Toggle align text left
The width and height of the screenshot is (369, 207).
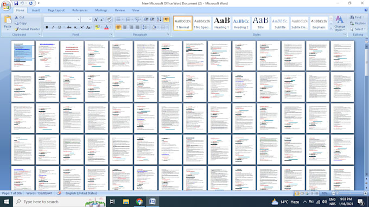[118, 28]
